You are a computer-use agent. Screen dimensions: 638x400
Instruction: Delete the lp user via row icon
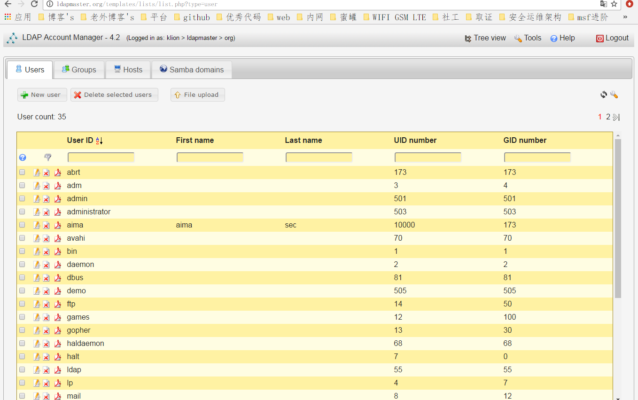[x=46, y=383]
